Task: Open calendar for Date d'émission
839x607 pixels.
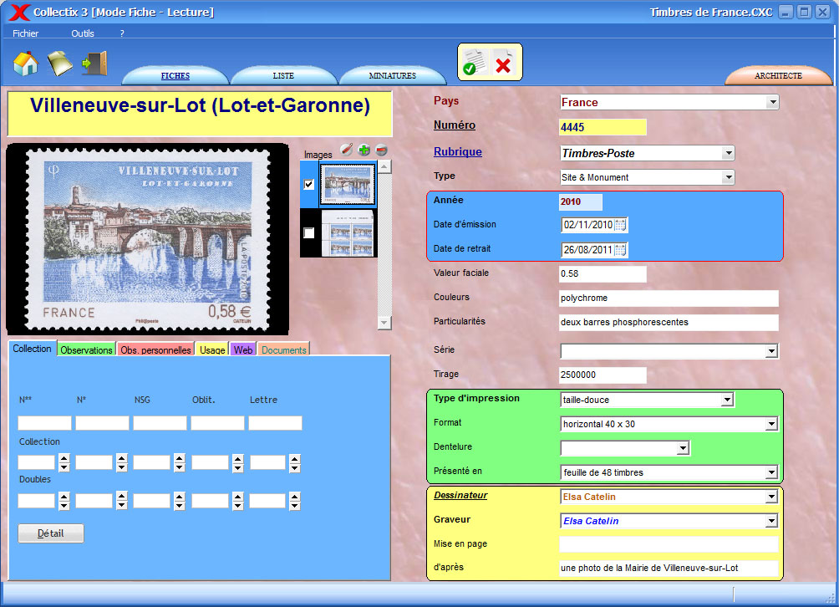Action: pos(620,225)
